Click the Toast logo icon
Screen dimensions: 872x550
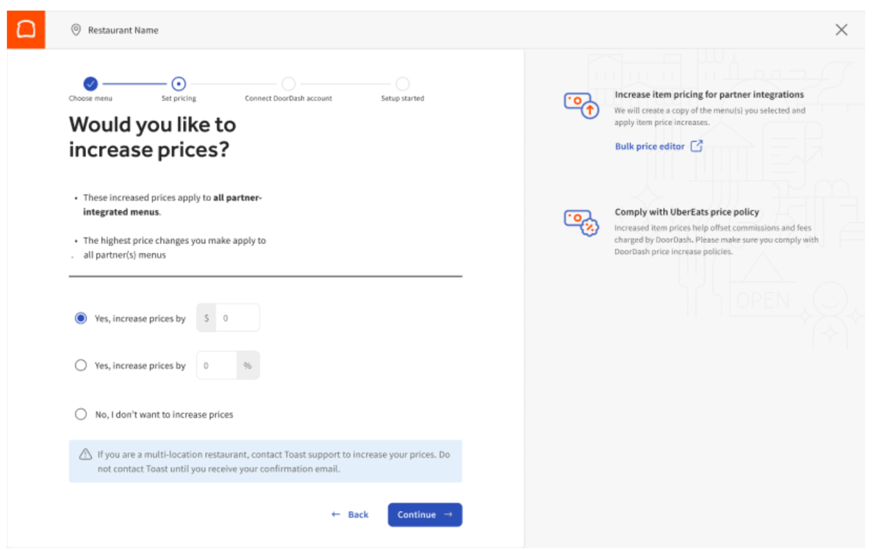point(26,30)
